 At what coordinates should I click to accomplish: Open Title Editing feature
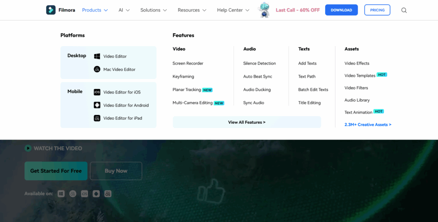pyautogui.click(x=309, y=102)
